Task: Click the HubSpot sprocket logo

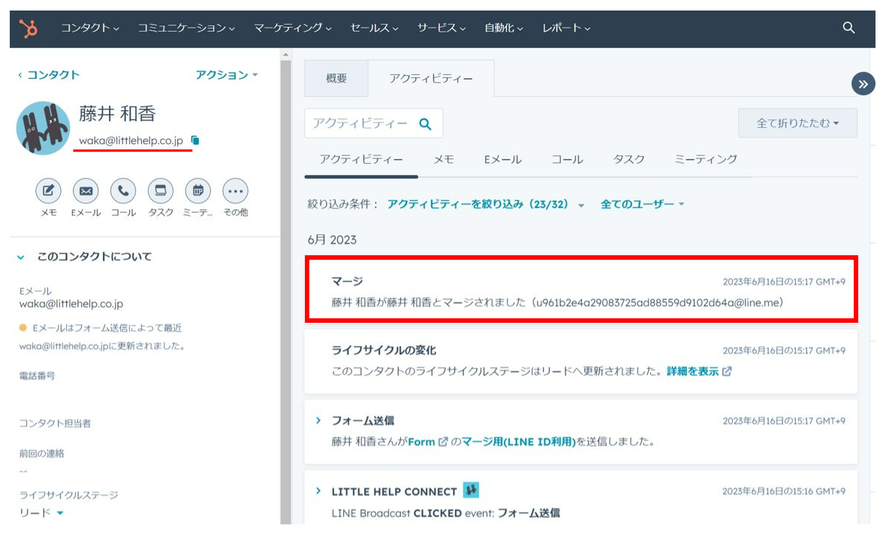Action: pos(29,28)
